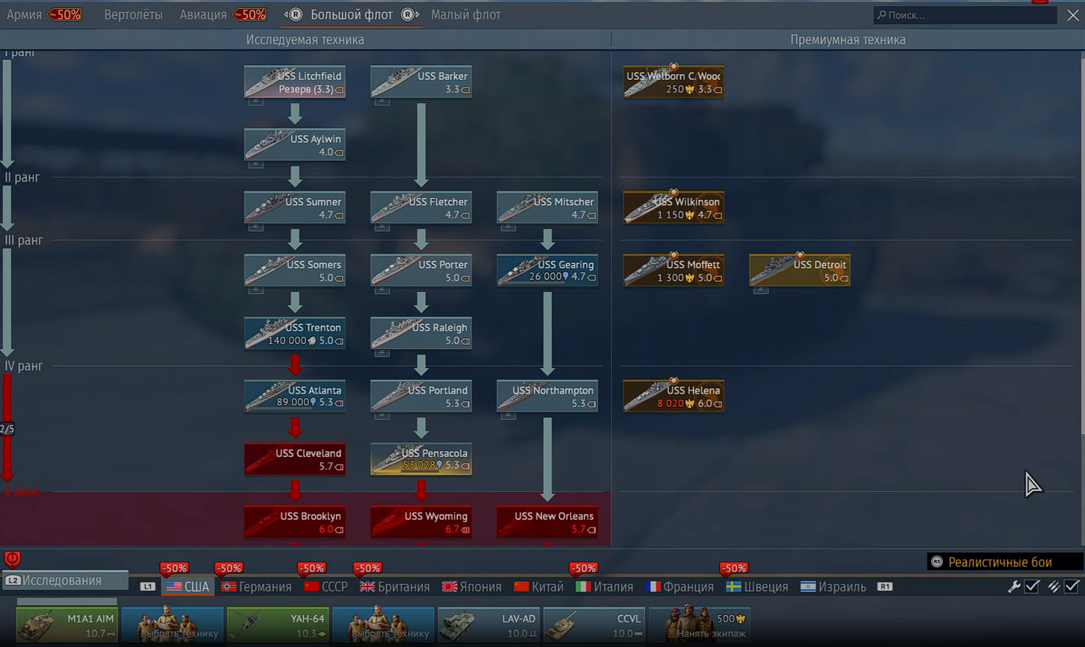
Task: Select the locked USS Wyoming card
Action: [x=421, y=521]
